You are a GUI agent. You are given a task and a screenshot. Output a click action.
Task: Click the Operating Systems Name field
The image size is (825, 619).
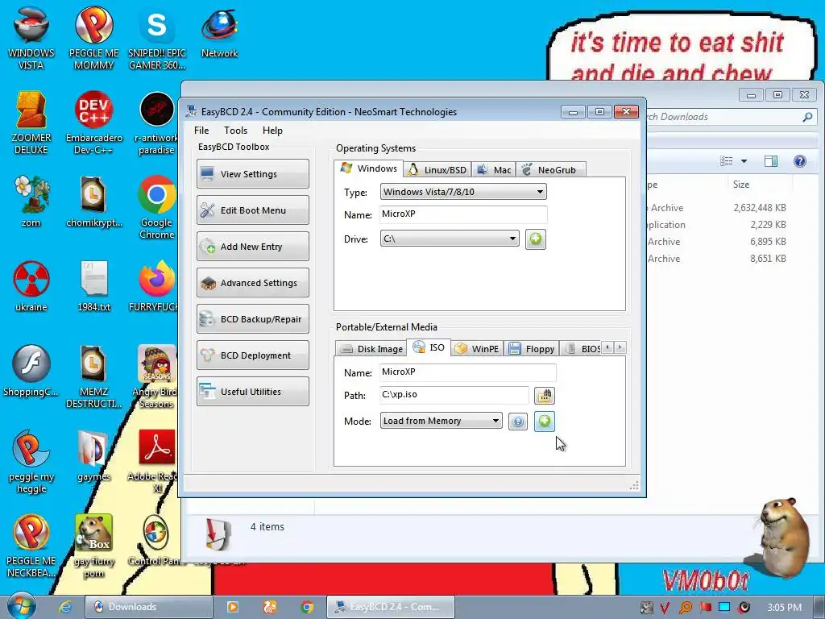(x=463, y=214)
